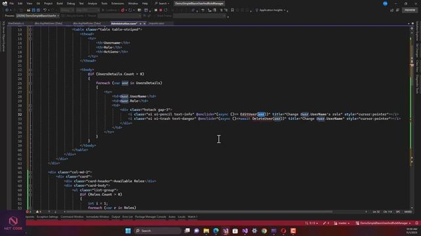Open the Project menu
This screenshot has height=236, width=421.
pyautogui.click(x=48, y=3)
